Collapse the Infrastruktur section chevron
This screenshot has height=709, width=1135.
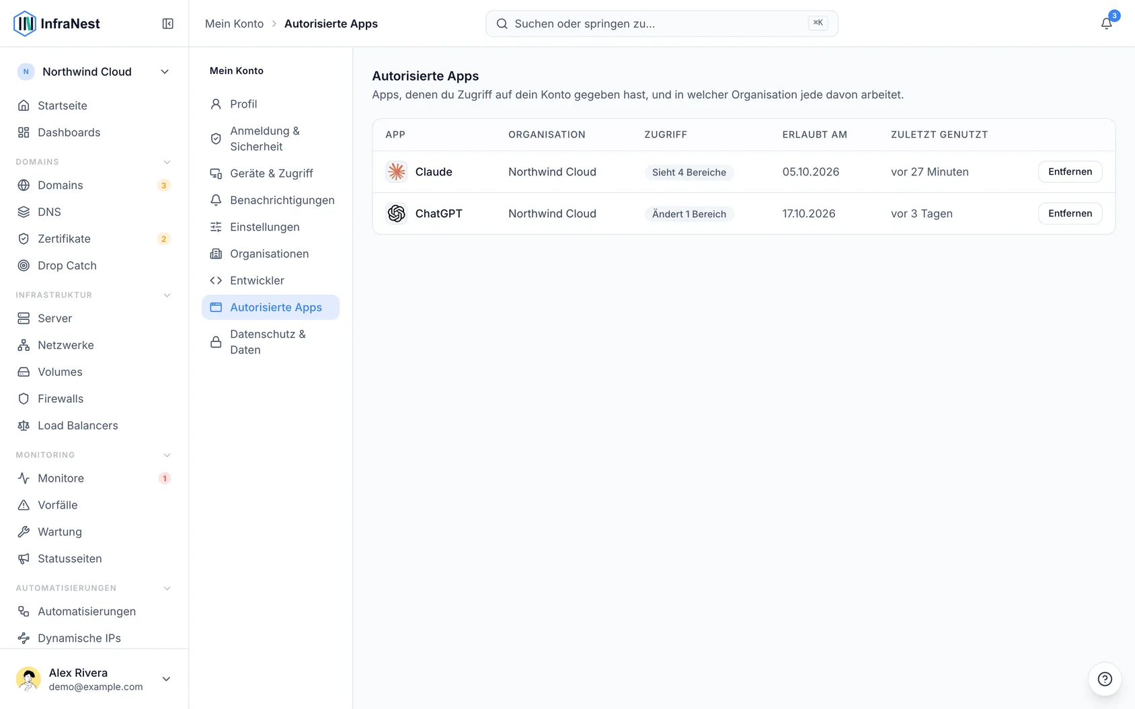coord(167,295)
